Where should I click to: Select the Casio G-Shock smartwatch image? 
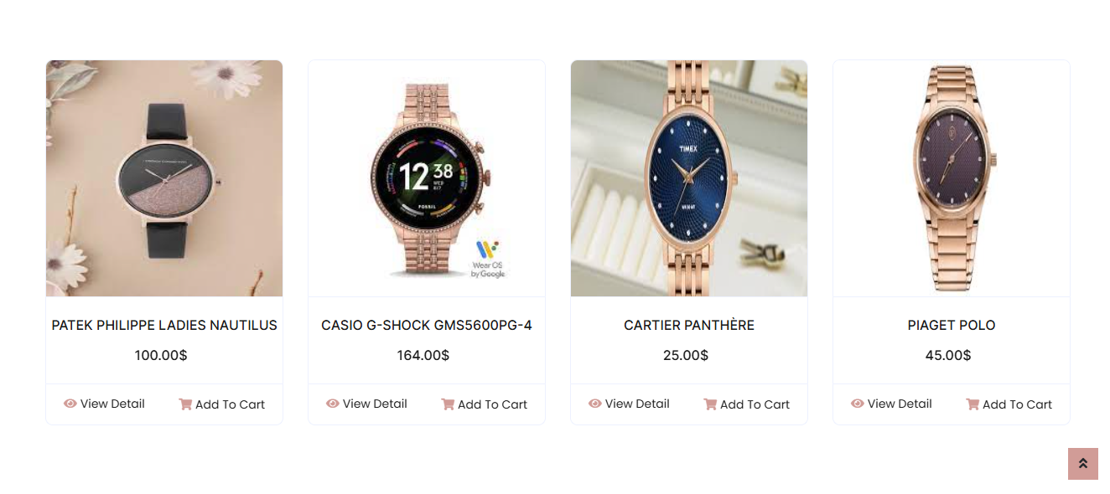[x=427, y=178]
